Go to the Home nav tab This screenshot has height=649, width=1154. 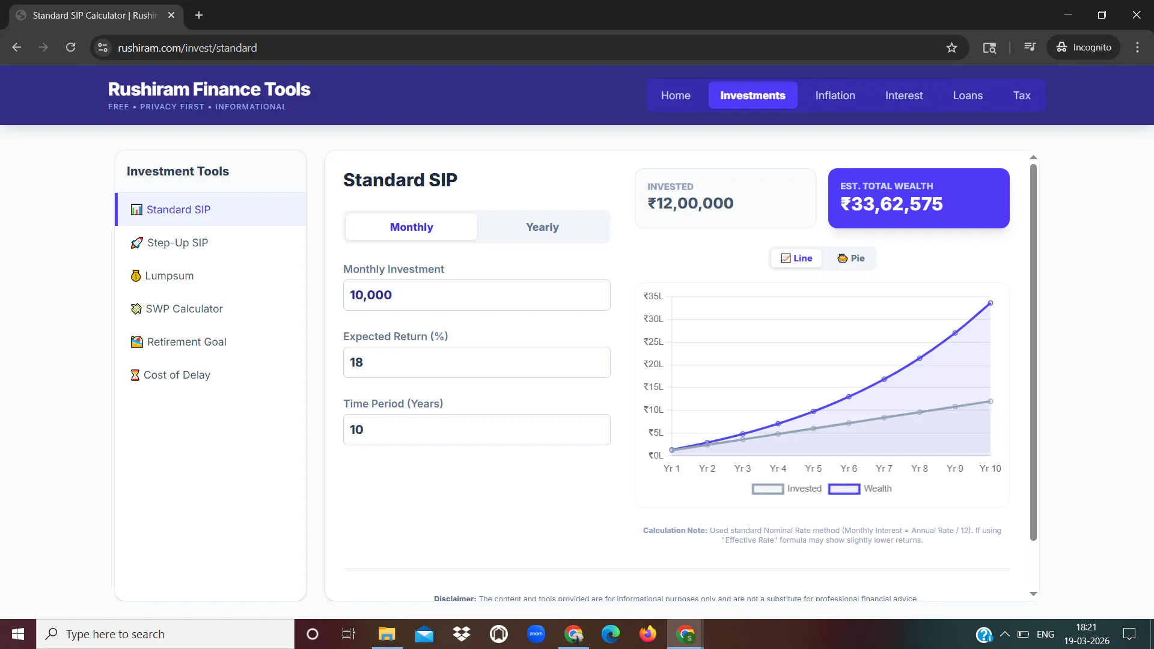pyautogui.click(x=676, y=96)
